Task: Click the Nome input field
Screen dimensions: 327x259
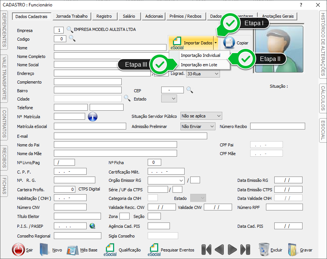Action: 110,47
